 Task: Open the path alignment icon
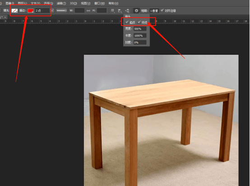tap(120, 11)
